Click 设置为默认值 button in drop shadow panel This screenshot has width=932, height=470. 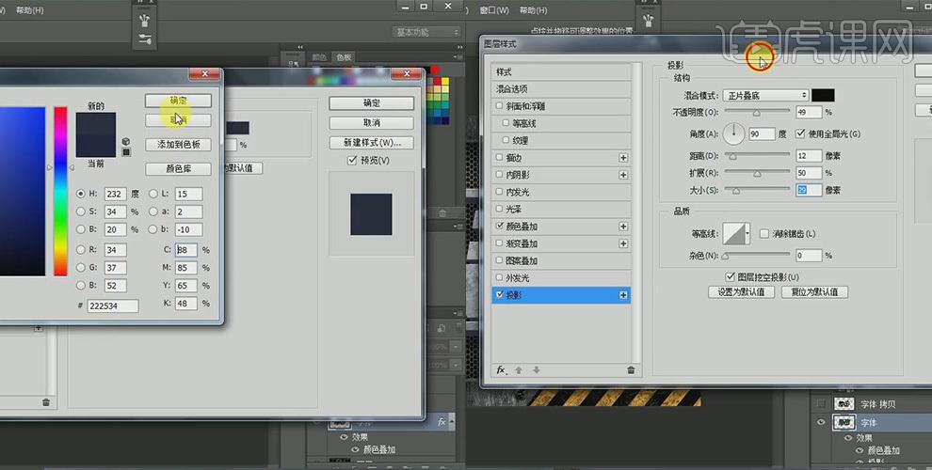[x=741, y=292]
